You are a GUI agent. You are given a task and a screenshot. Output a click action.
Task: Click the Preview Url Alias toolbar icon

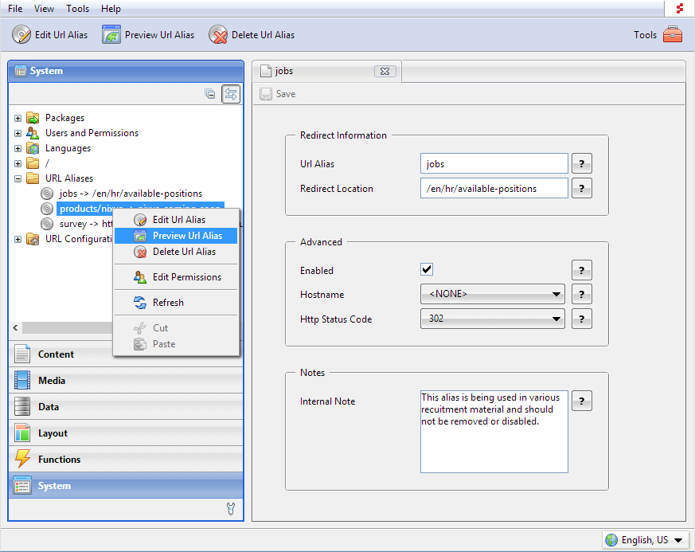point(111,35)
